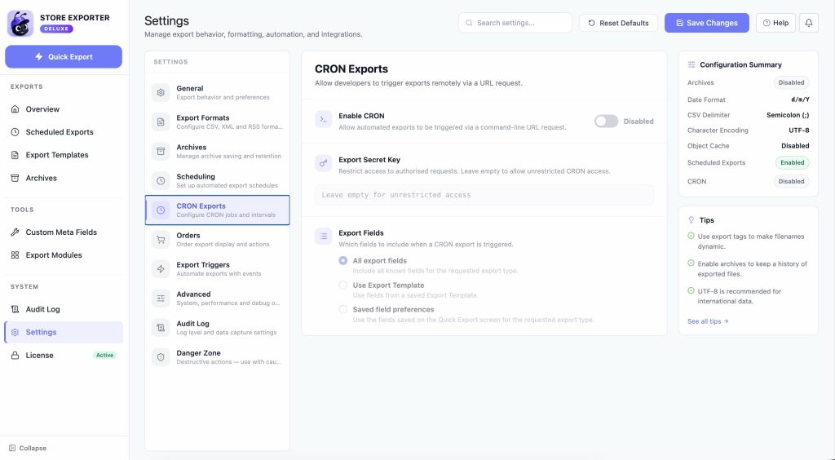Click the Export Fields list icon
Image resolution: width=835 pixels, height=460 pixels.
tap(323, 237)
